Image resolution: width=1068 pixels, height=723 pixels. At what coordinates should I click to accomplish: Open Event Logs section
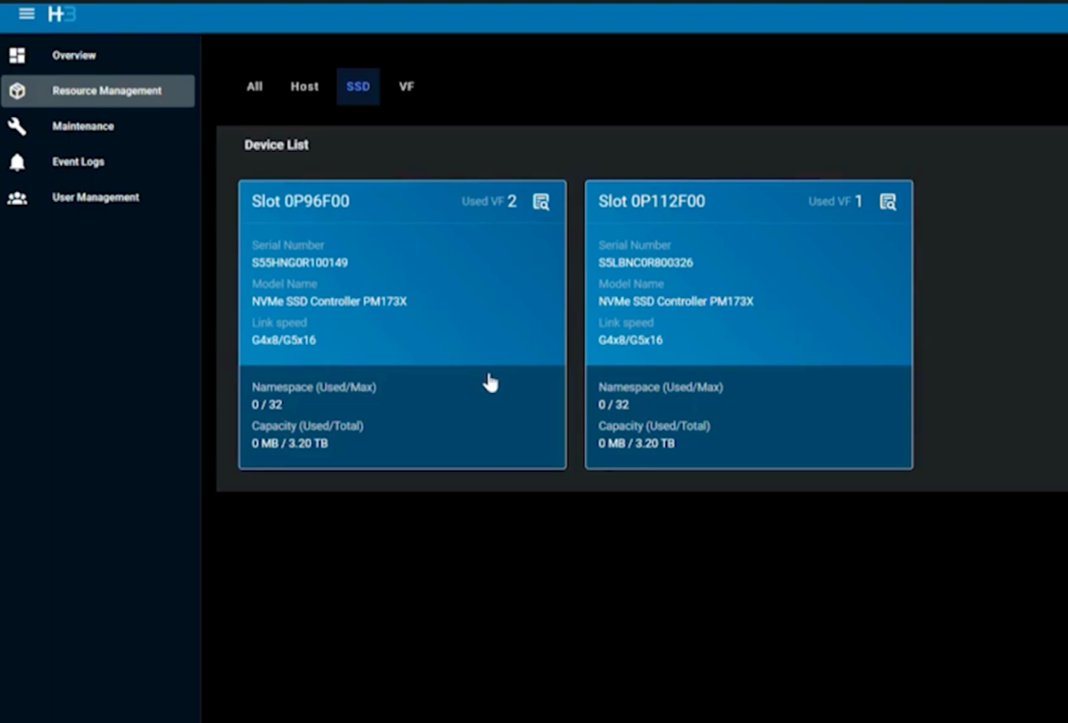point(78,162)
